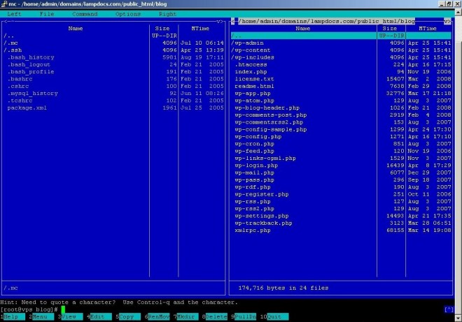Select the xmlrpc.php file
Image resolution: width=462 pixels, height=322 pixels.
point(341,230)
